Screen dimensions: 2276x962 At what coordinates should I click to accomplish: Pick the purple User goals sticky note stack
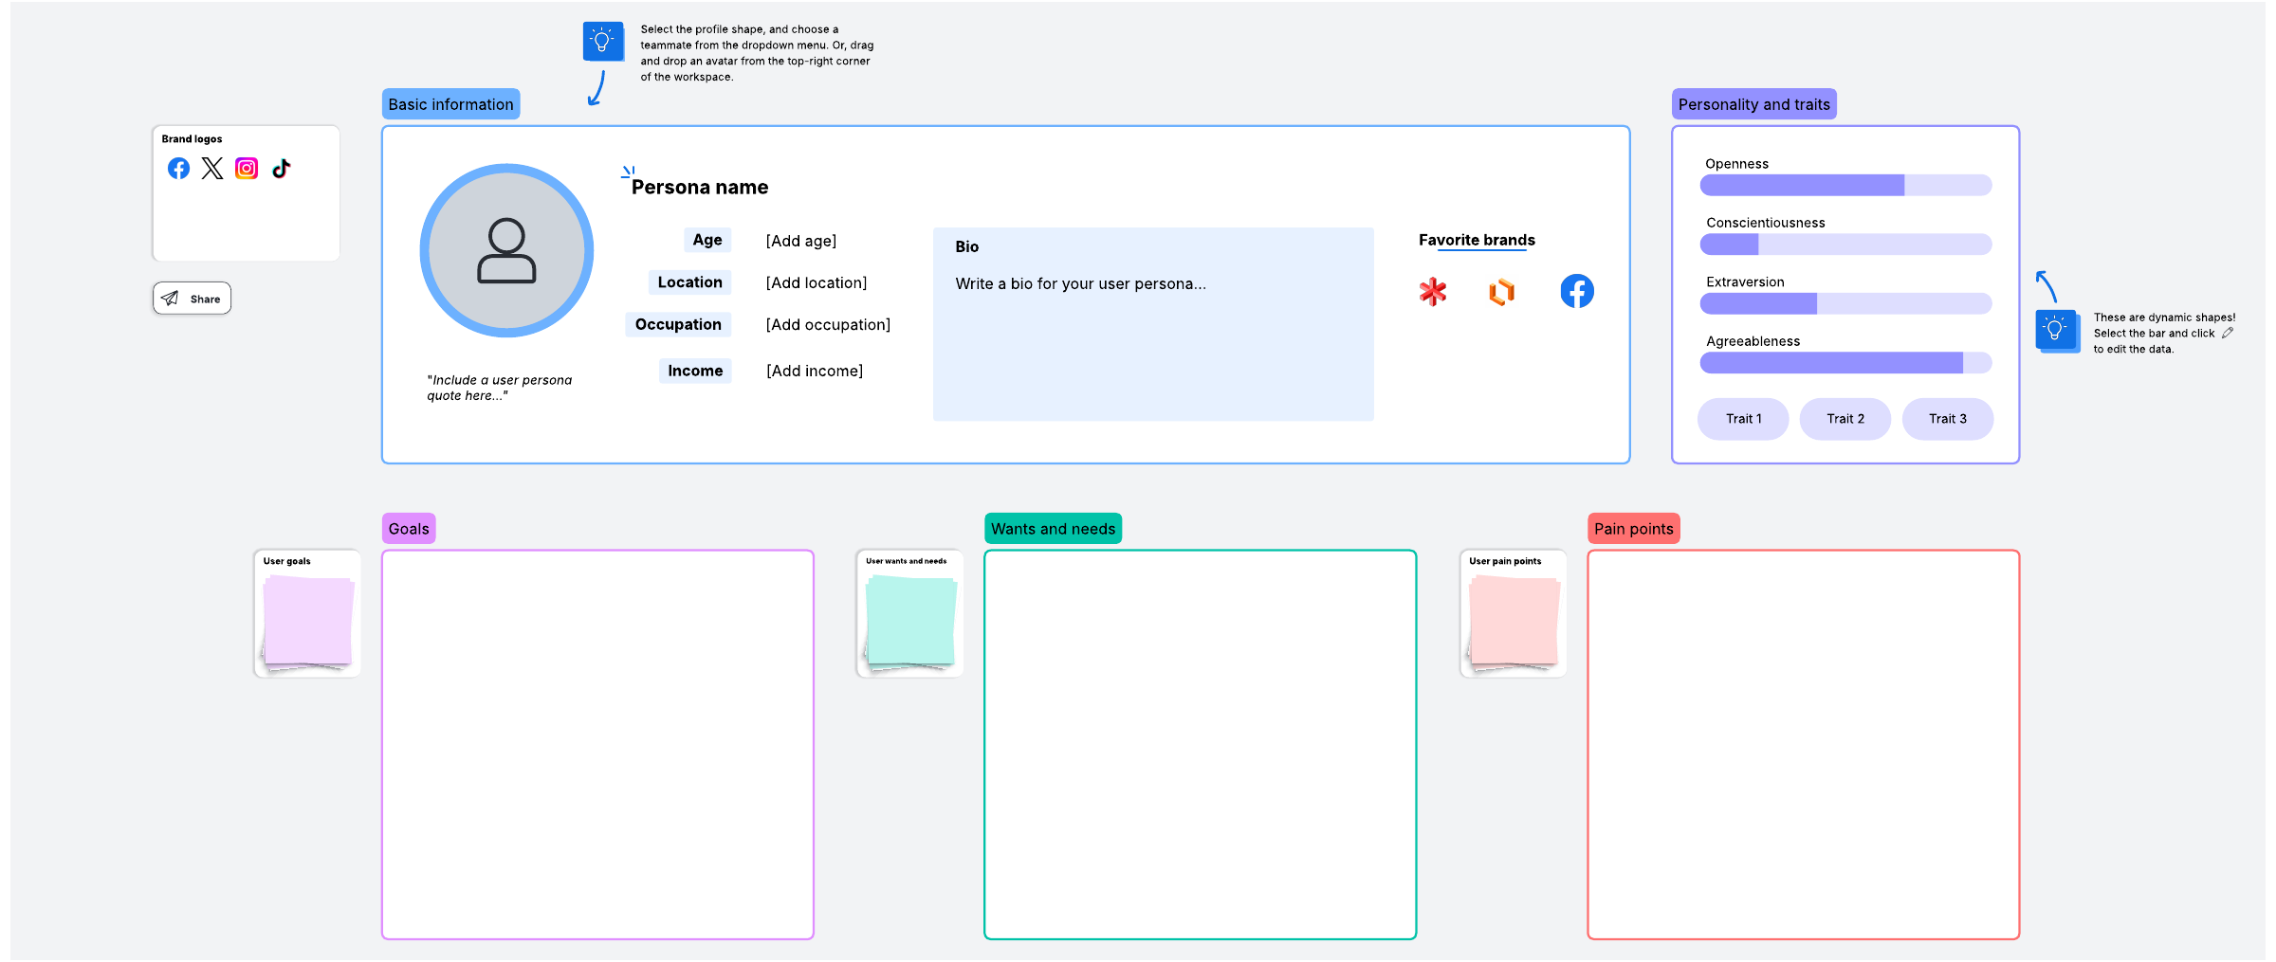pyautogui.click(x=308, y=621)
